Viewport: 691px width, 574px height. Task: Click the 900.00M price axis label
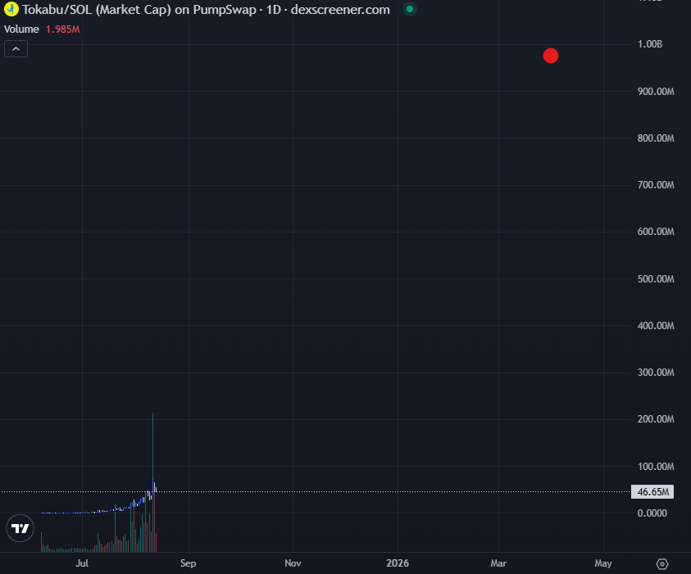tap(655, 92)
